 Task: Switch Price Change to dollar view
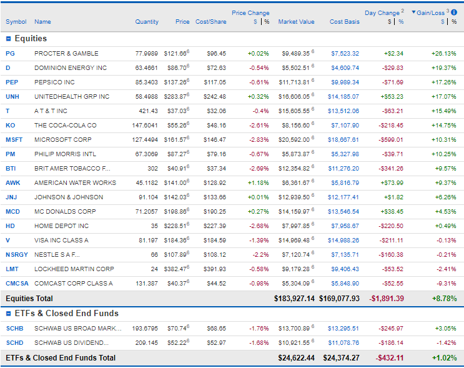(255, 22)
